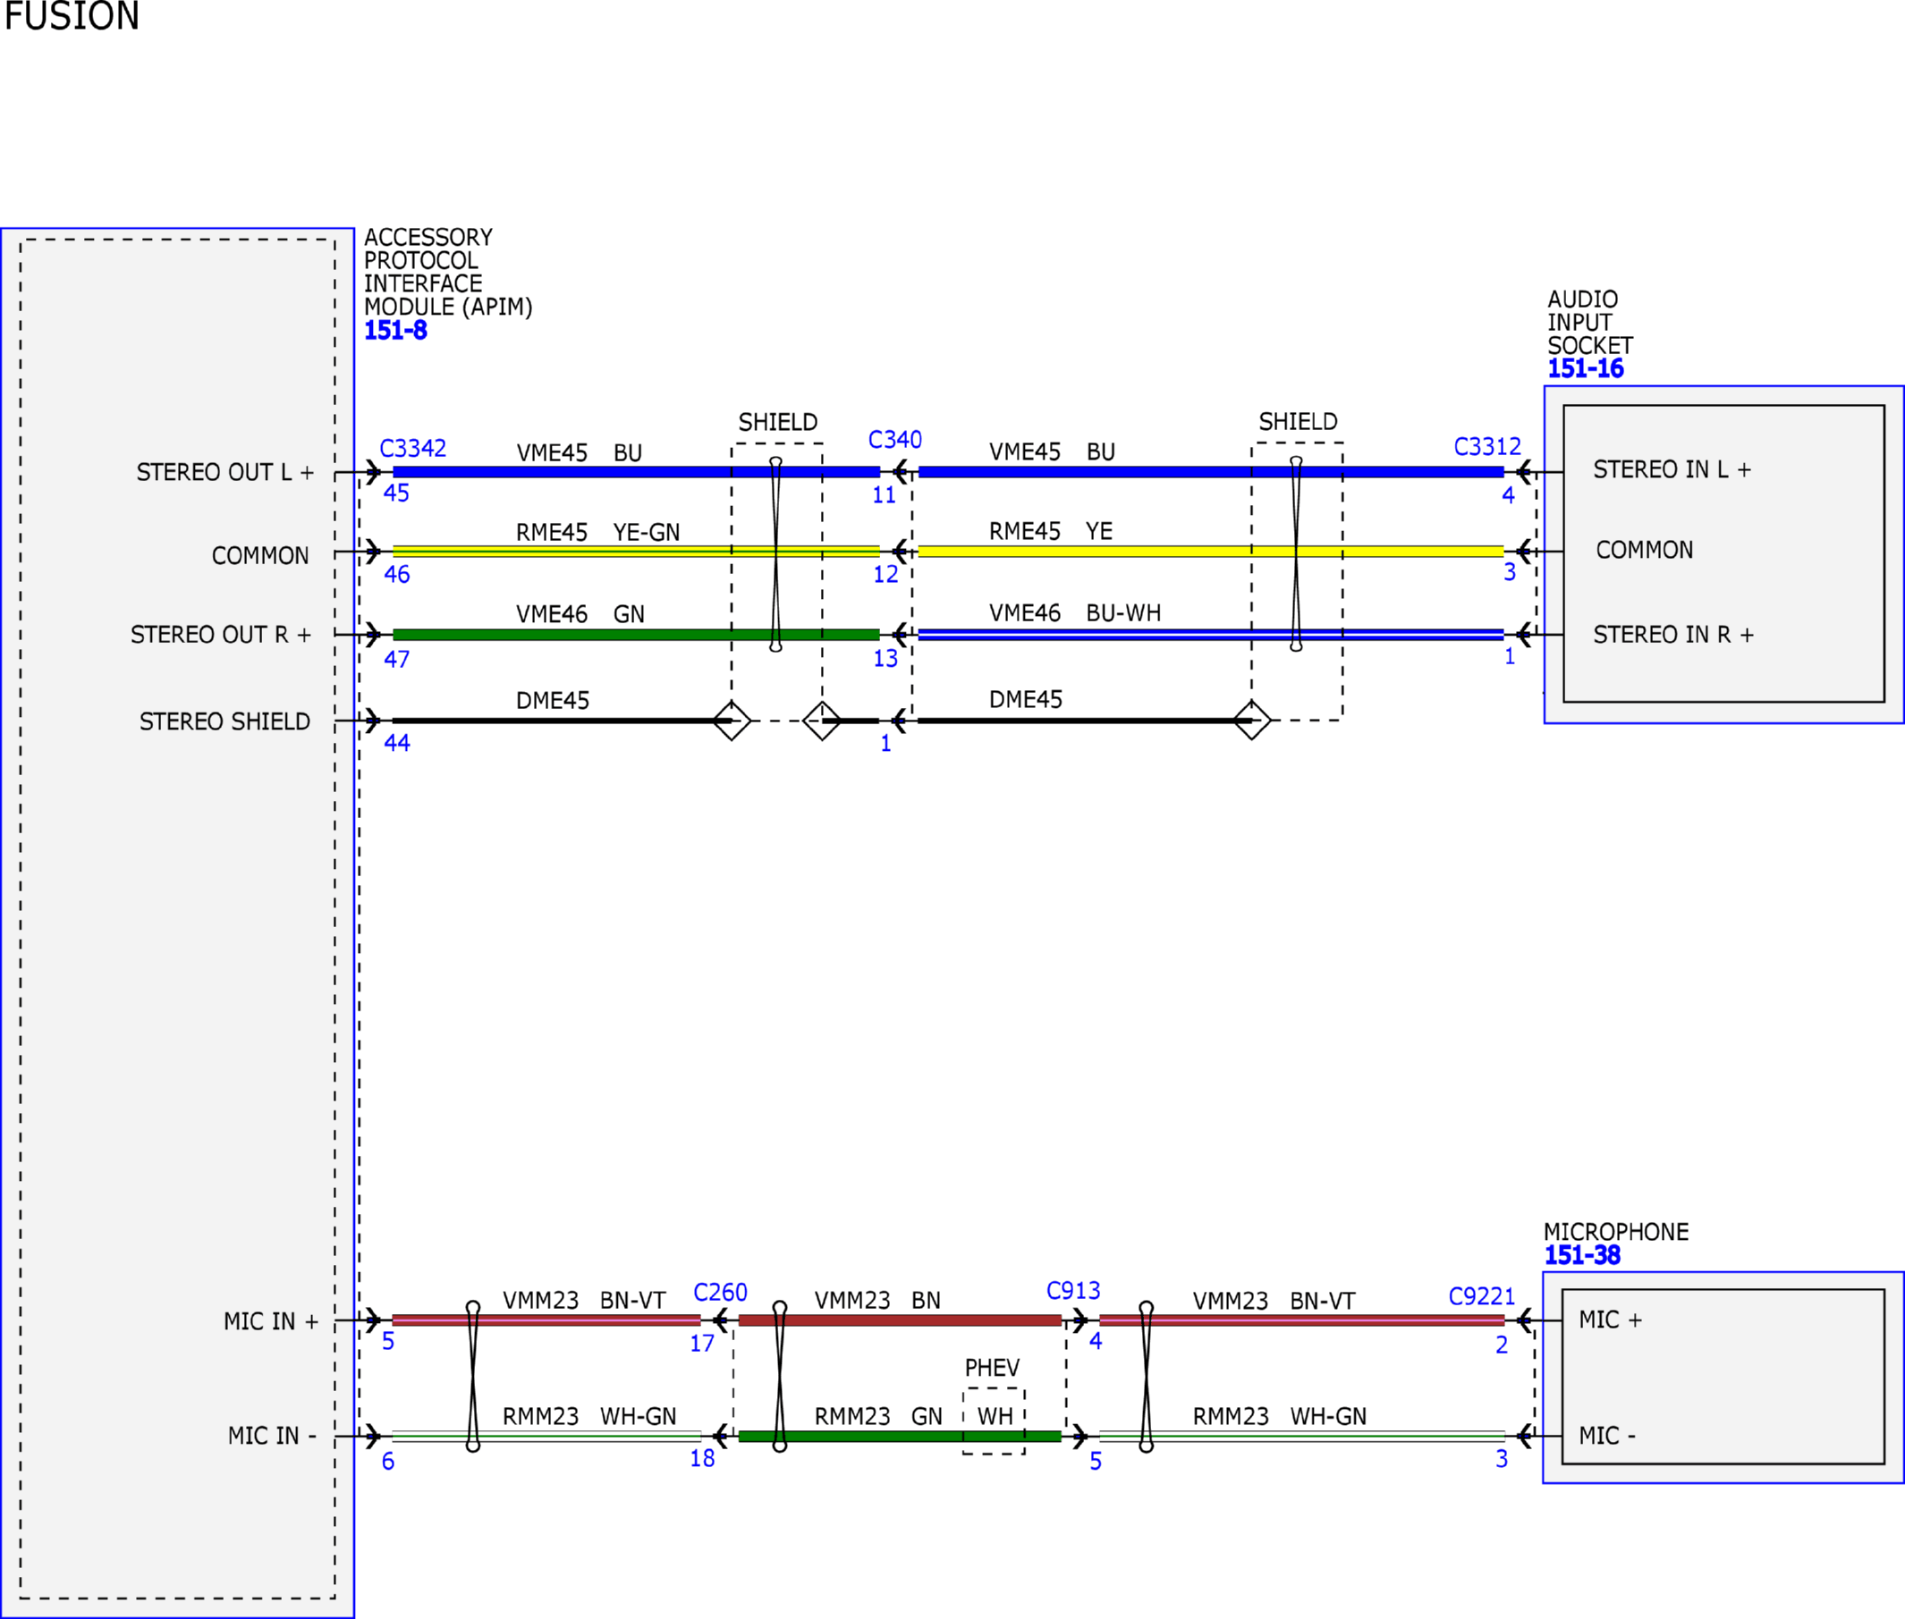The width and height of the screenshot is (1905, 1619).
Task: Select the STEREO OUT R + terminal label
Action: (221, 635)
